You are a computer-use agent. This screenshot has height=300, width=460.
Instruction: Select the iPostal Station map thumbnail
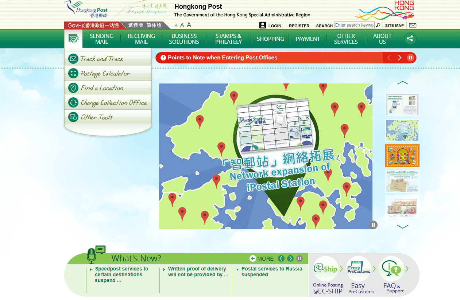click(x=402, y=130)
